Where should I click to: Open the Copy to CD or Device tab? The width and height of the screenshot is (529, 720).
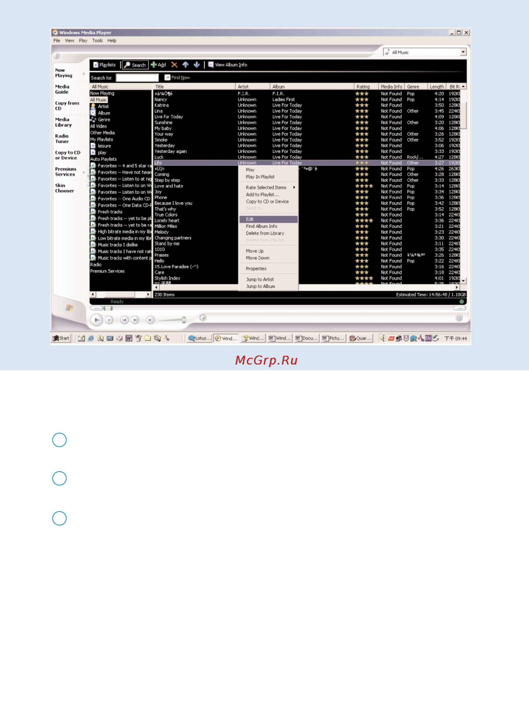tap(68, 155)
